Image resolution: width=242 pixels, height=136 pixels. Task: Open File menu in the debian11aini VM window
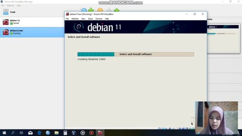coord(67,19)
